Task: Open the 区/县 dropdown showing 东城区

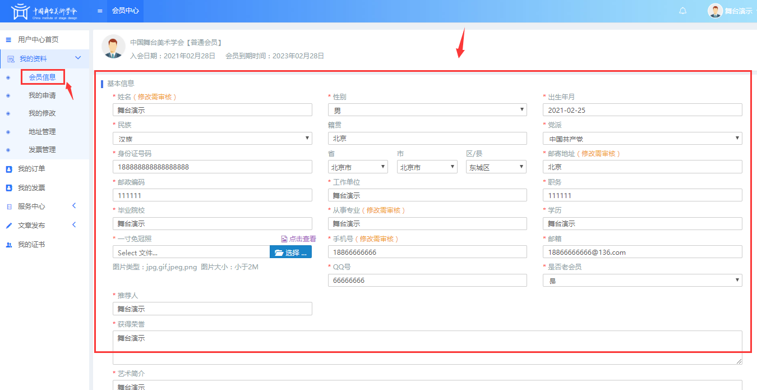Action: point(496,167)
